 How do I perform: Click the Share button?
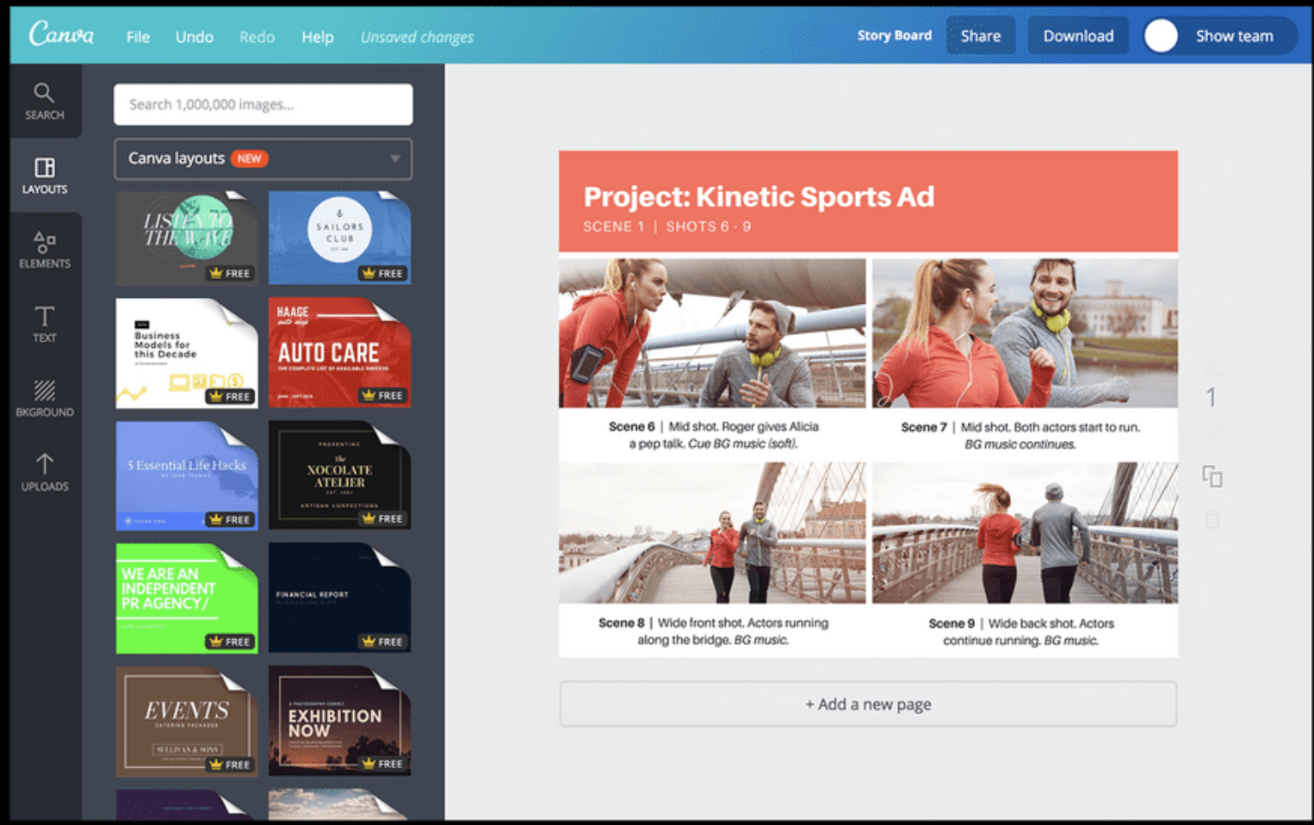(981, 36)
